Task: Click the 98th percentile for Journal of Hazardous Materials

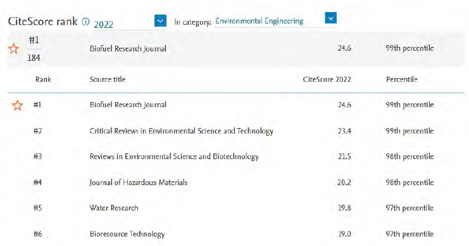Action: pyautogui.click(x=410, y=183)
